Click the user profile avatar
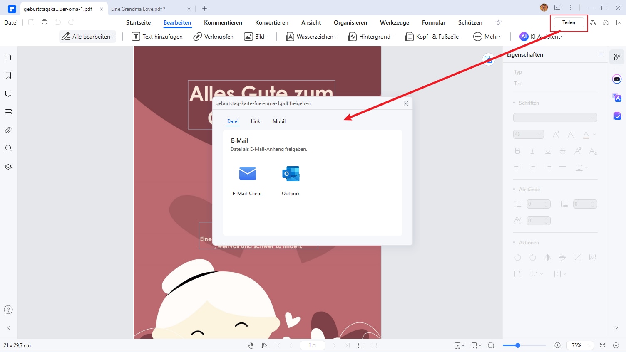The image size is (626, 352). tap(544, 7)
